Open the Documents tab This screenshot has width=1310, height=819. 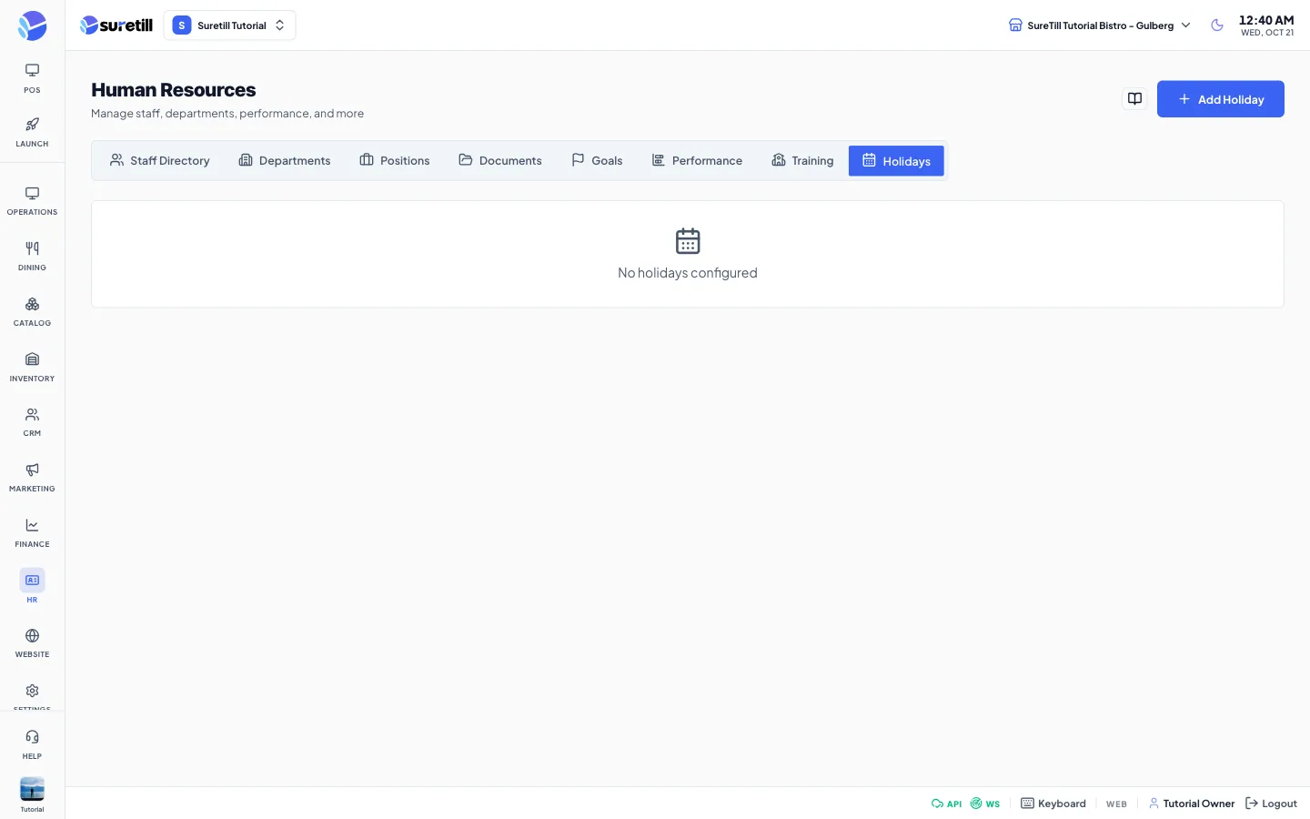500,161
